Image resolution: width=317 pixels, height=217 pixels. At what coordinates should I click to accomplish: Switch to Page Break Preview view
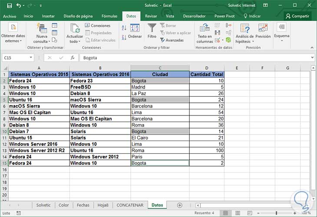click(x=250, y=213)
